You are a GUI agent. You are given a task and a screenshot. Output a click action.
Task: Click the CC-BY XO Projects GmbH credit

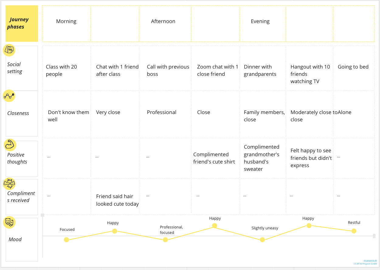pyautogui.click(x=365, y=264)
